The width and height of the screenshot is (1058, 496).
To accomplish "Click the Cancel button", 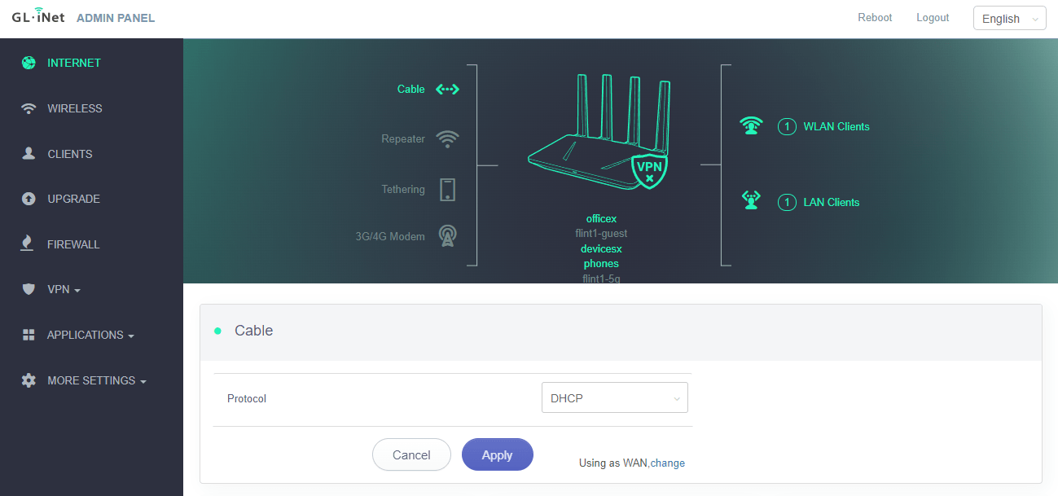I will (x=411, y=455).
